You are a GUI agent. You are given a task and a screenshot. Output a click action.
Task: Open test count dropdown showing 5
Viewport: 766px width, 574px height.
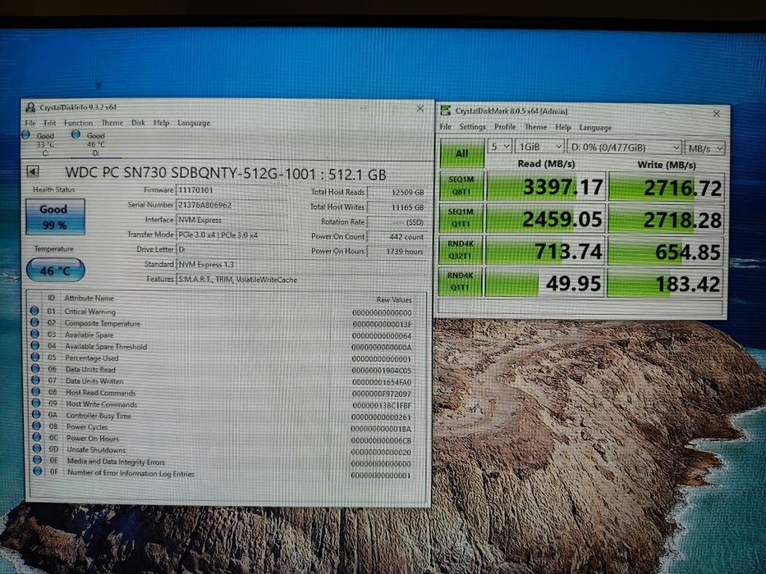pos(500,147)
